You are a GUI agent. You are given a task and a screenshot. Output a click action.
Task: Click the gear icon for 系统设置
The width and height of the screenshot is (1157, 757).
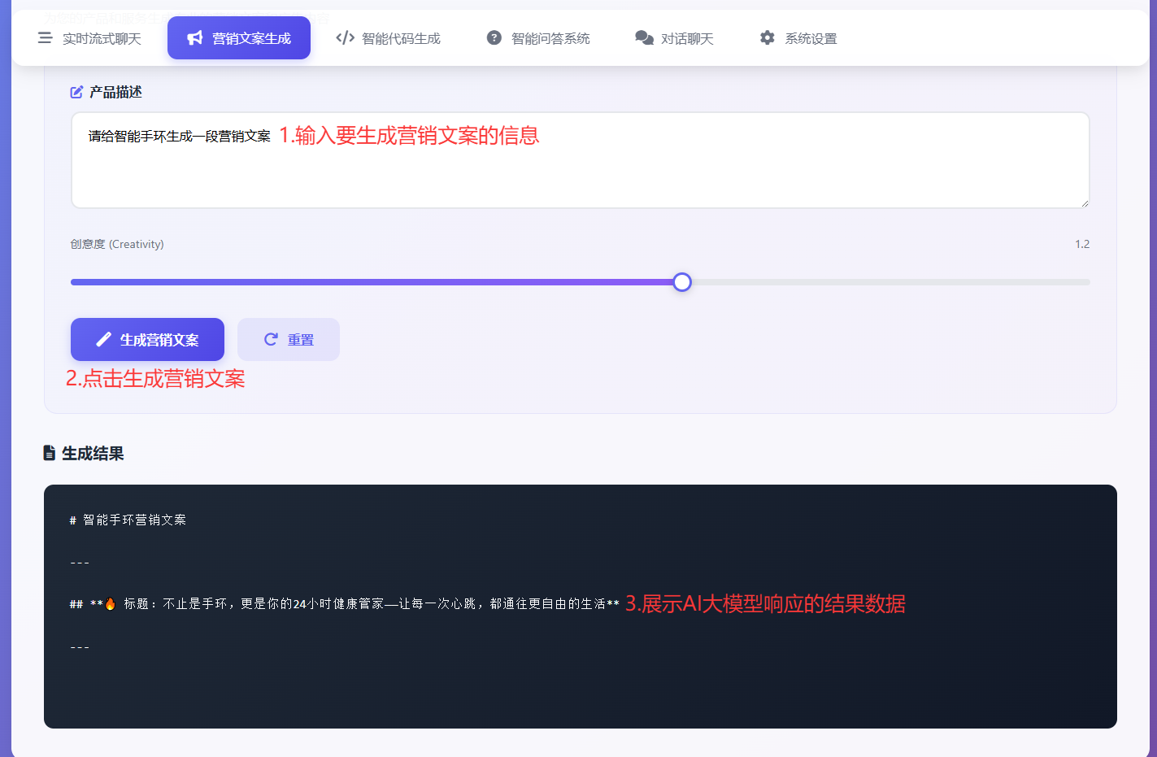768,38
